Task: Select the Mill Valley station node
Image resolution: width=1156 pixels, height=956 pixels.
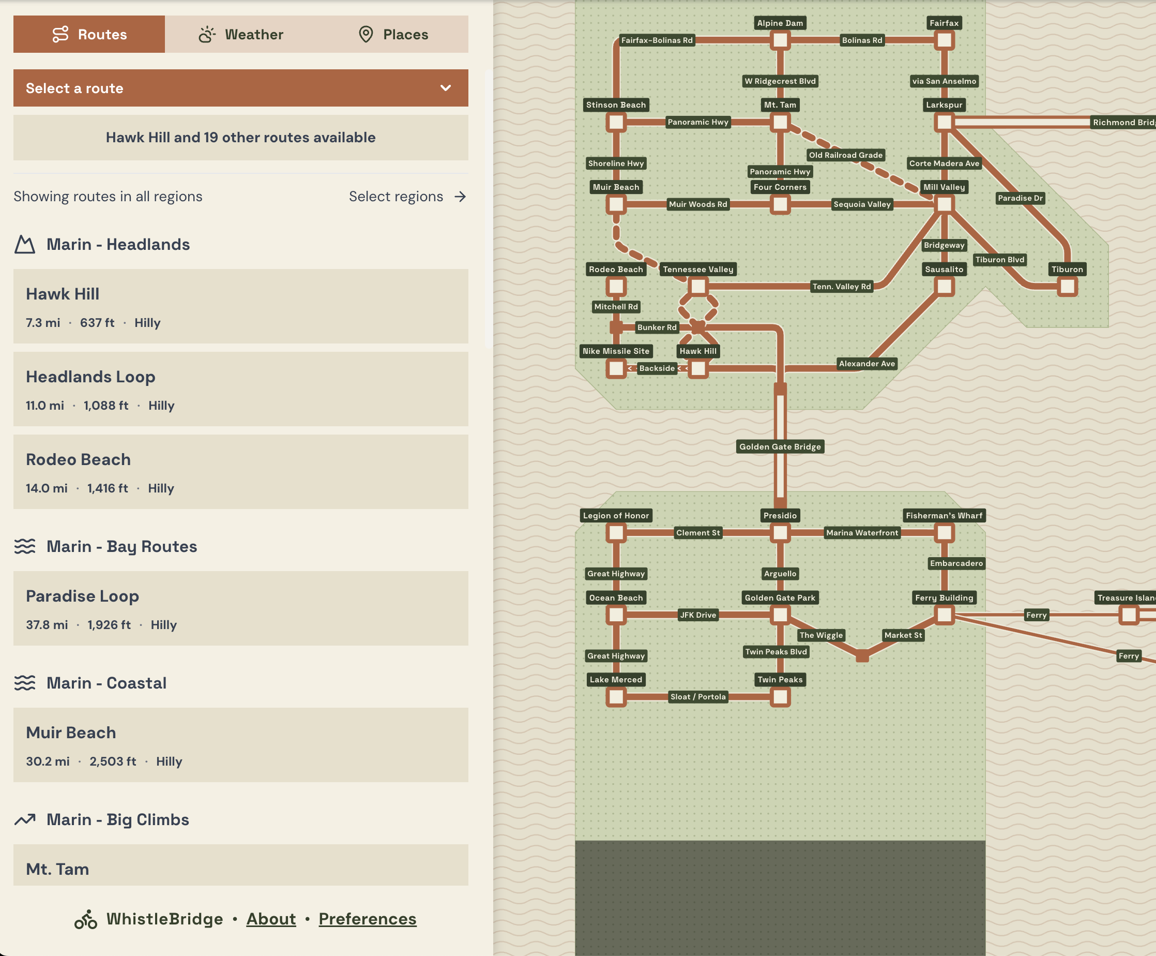Action: coord(945,204)
